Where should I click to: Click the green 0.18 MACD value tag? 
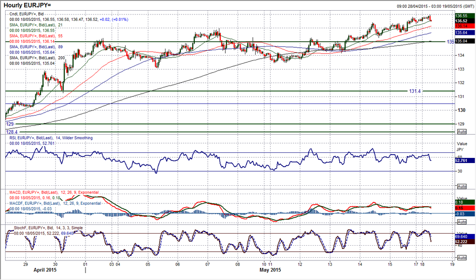pos(464,202)
